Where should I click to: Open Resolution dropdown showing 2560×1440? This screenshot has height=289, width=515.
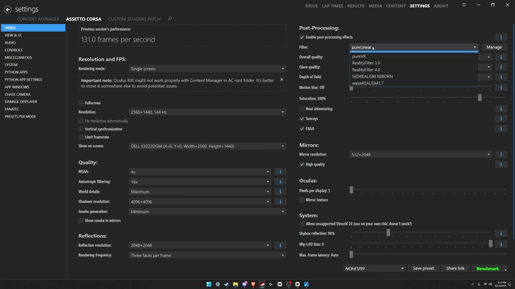pyautogui.click(x=207, y=112)
